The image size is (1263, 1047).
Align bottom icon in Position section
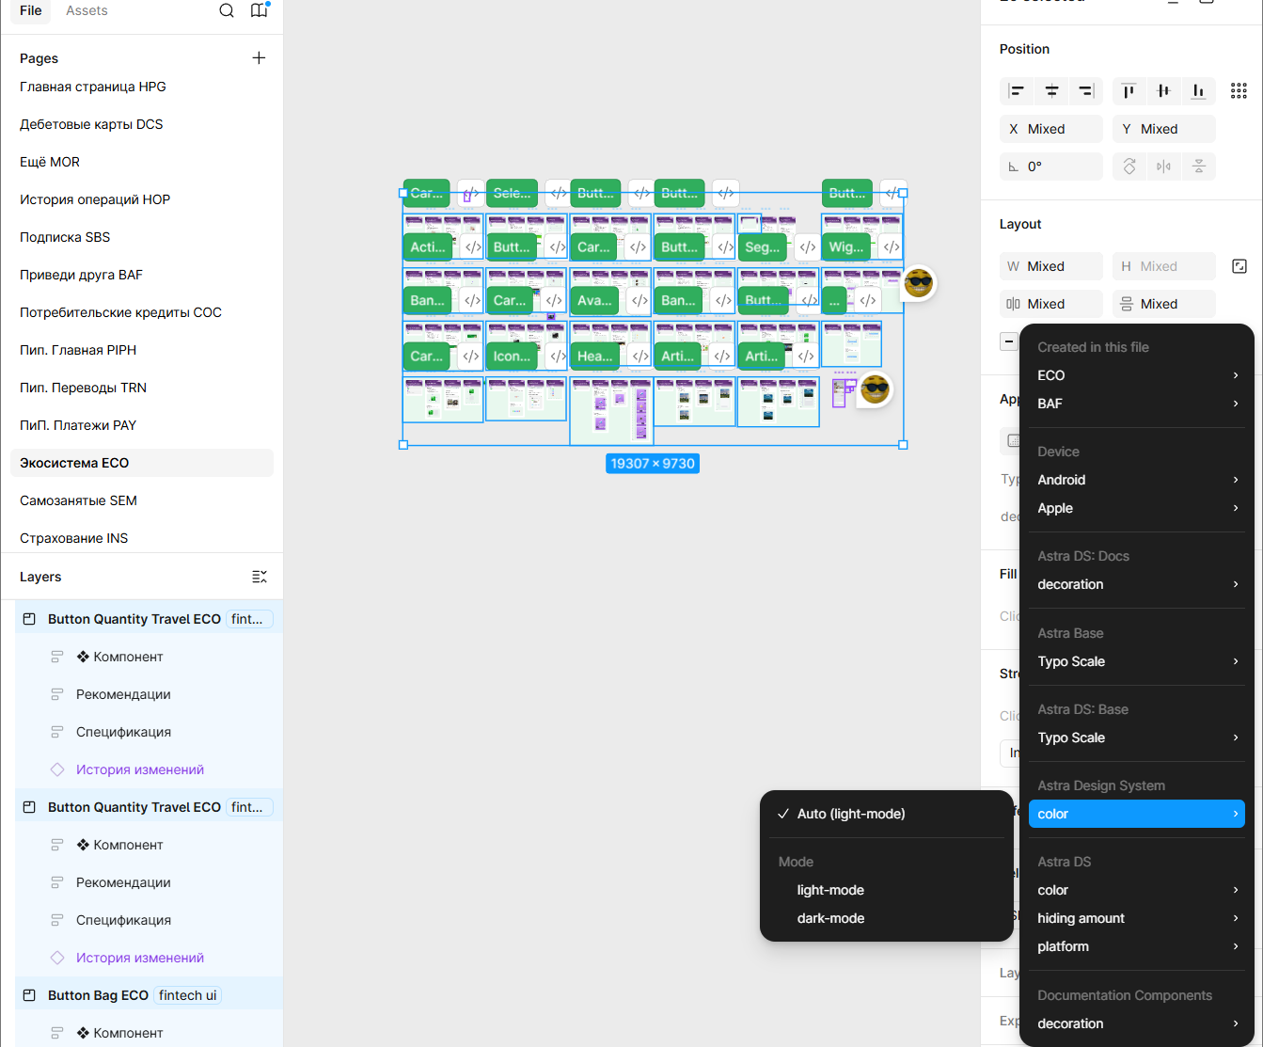1198,91
